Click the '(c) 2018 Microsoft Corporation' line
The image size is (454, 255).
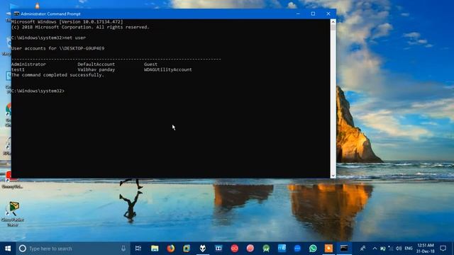pos(80,27)
